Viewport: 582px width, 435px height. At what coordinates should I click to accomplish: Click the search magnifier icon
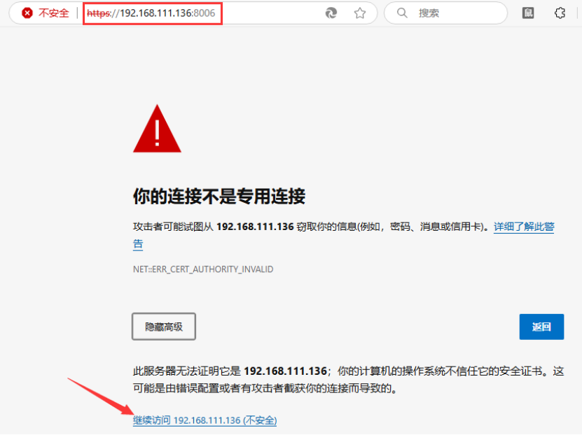click(402, 13)
